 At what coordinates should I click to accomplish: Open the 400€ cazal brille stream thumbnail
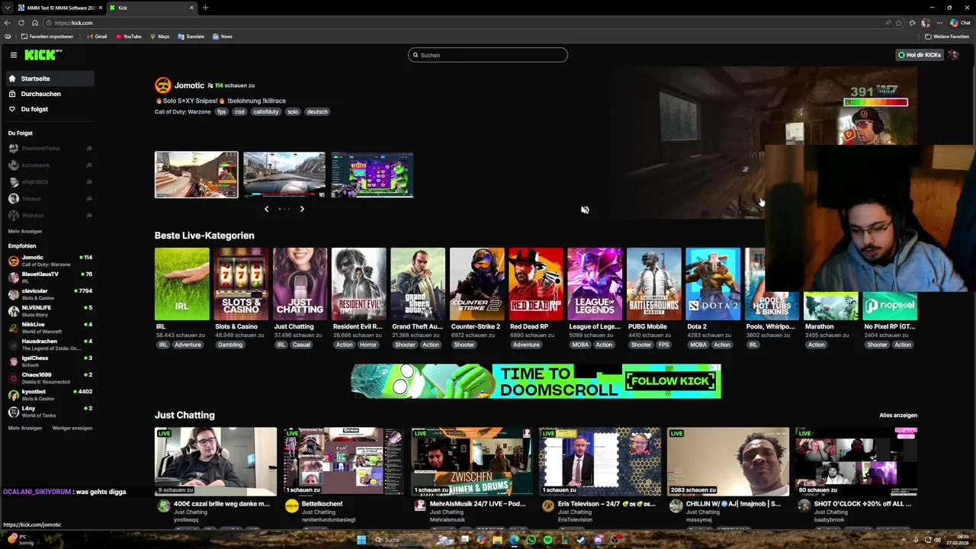(x=216, y=461)
